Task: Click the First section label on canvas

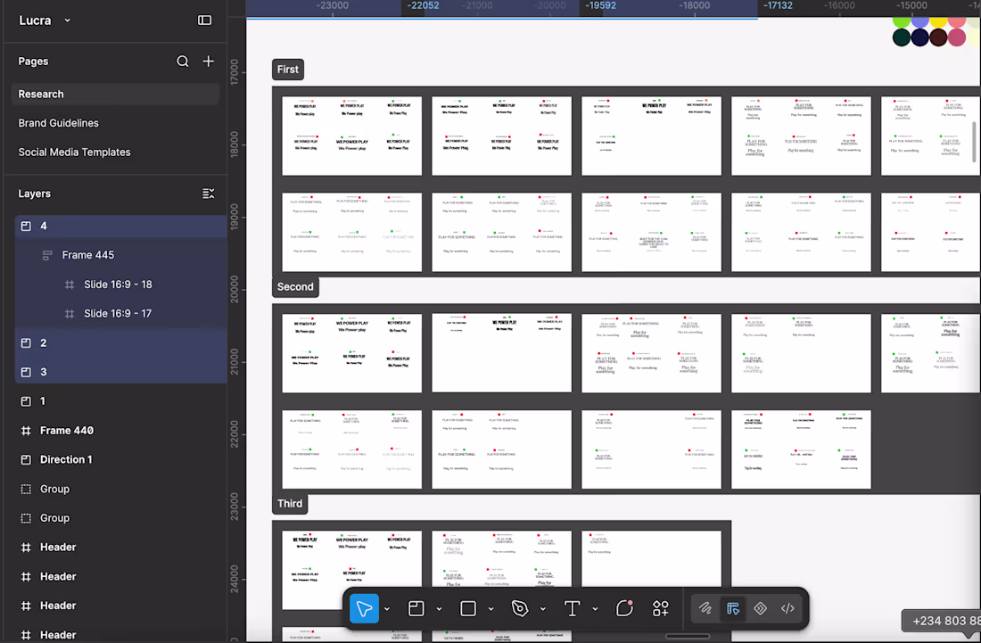Action: (288, 70)
